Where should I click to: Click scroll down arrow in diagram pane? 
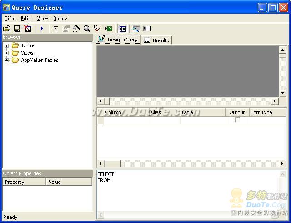click(282, 93)
